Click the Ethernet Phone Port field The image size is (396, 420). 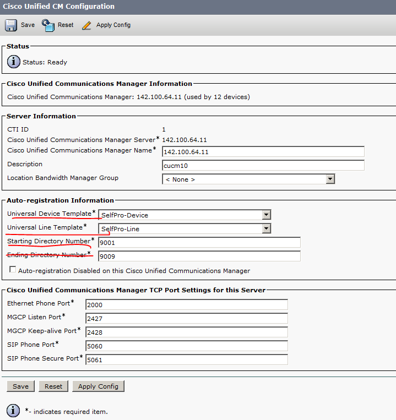(x=187, y=304)
